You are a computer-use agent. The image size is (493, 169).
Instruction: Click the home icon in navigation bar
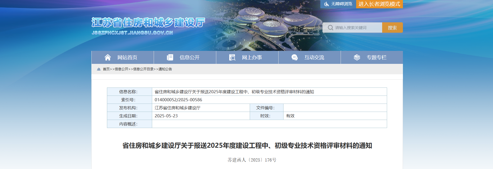(107, 57)
